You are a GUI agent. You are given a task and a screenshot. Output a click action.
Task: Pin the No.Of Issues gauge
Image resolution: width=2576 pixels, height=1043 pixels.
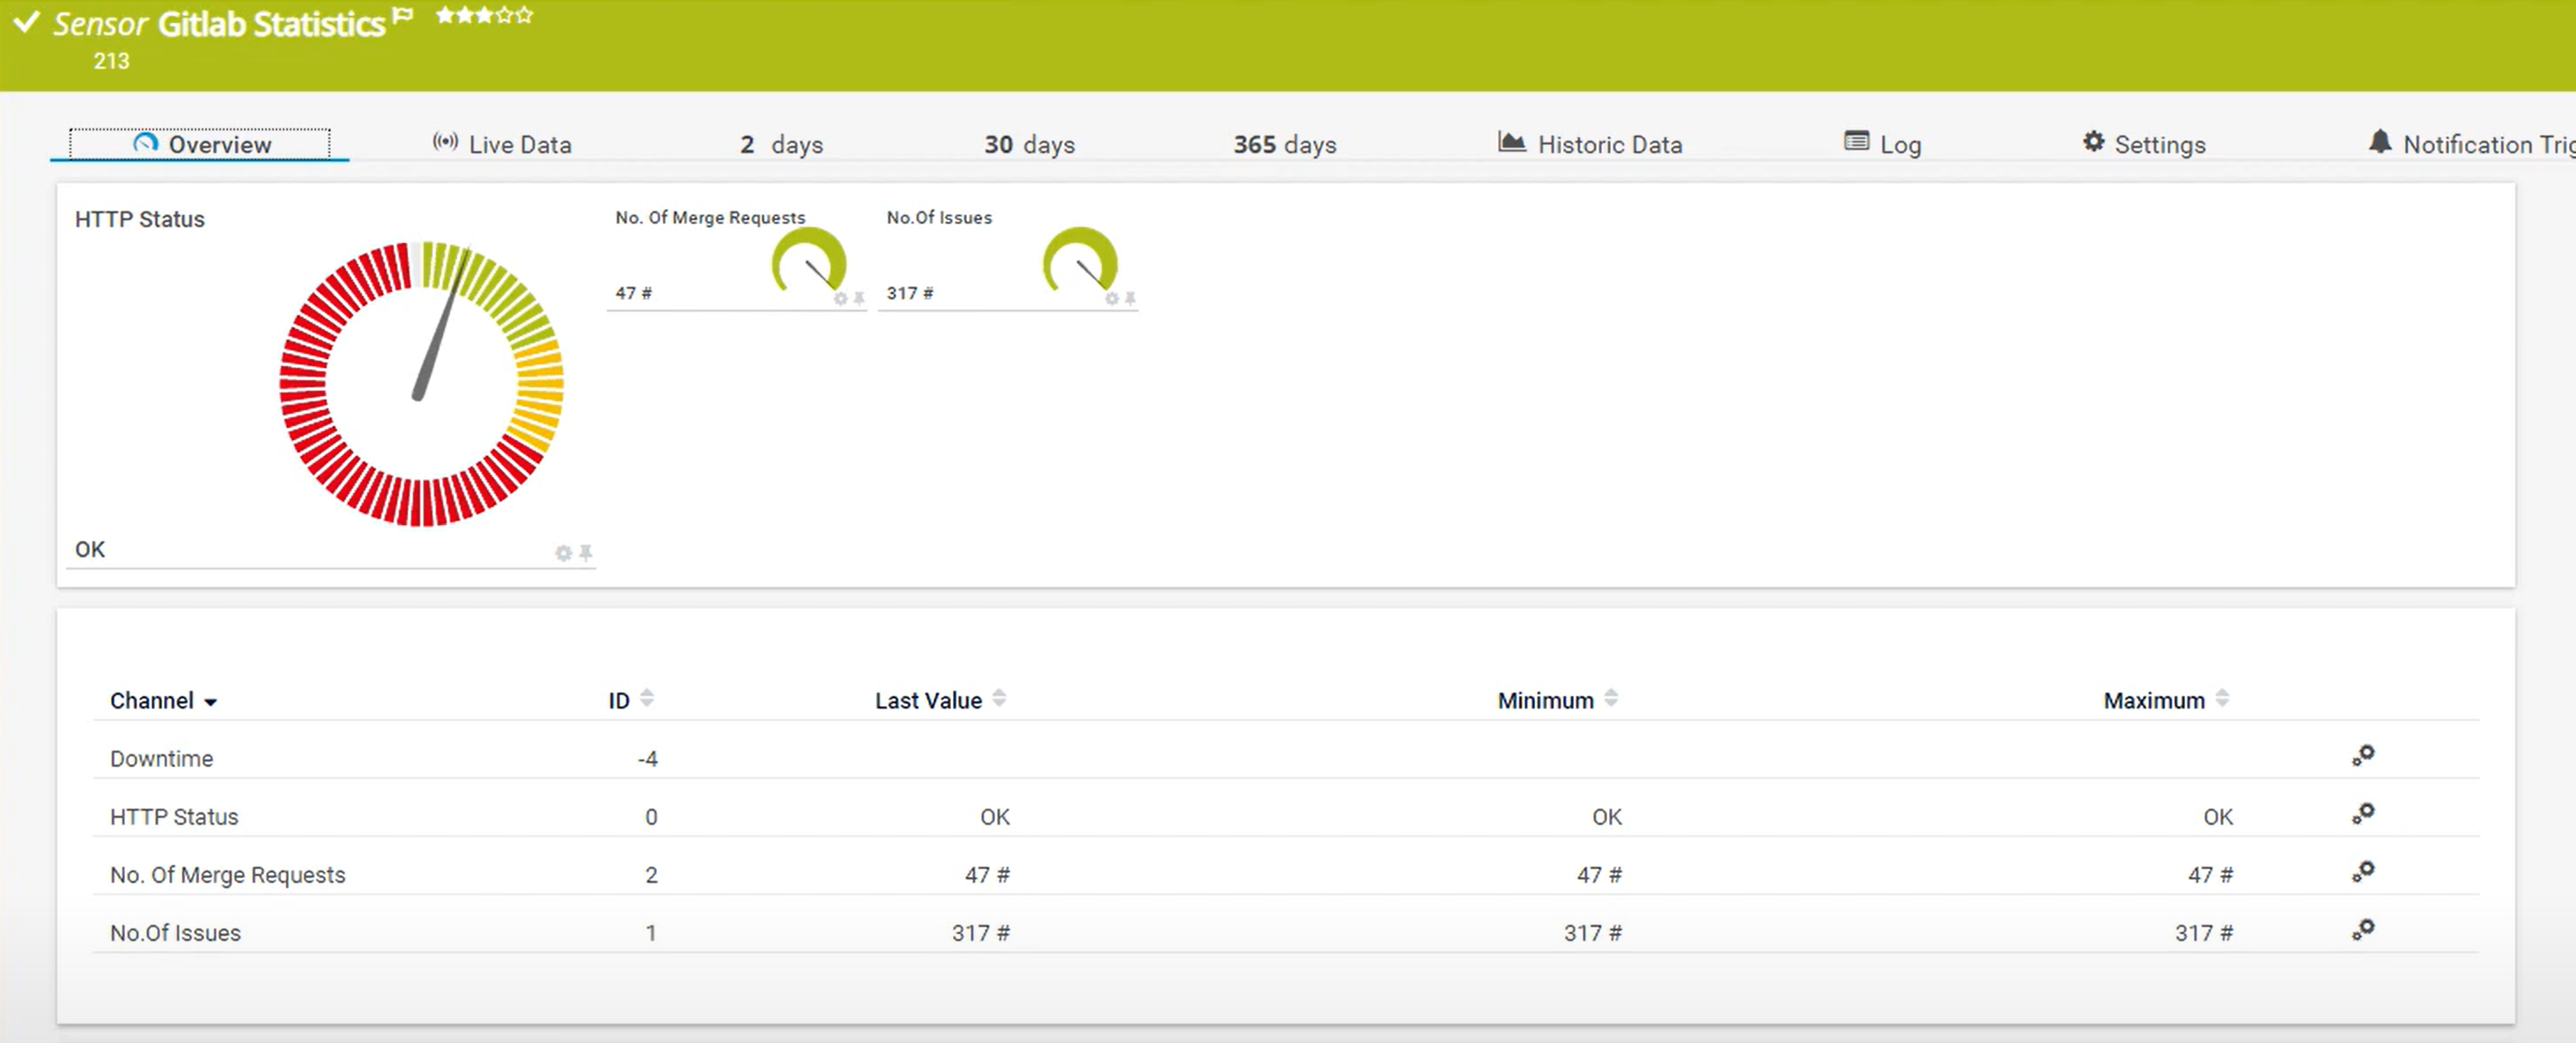(1130, 298)
